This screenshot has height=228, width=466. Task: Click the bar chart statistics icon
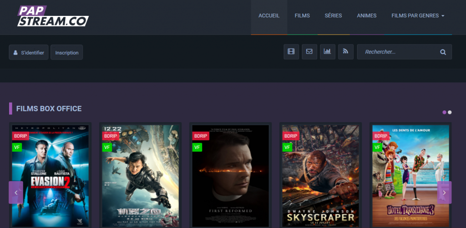click(328, 52)
